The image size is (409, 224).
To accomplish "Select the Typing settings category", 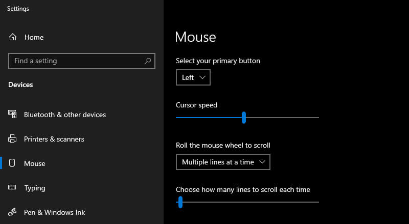I will [x=35, y=188].
